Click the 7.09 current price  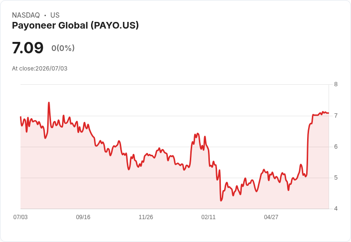[28, 48]
